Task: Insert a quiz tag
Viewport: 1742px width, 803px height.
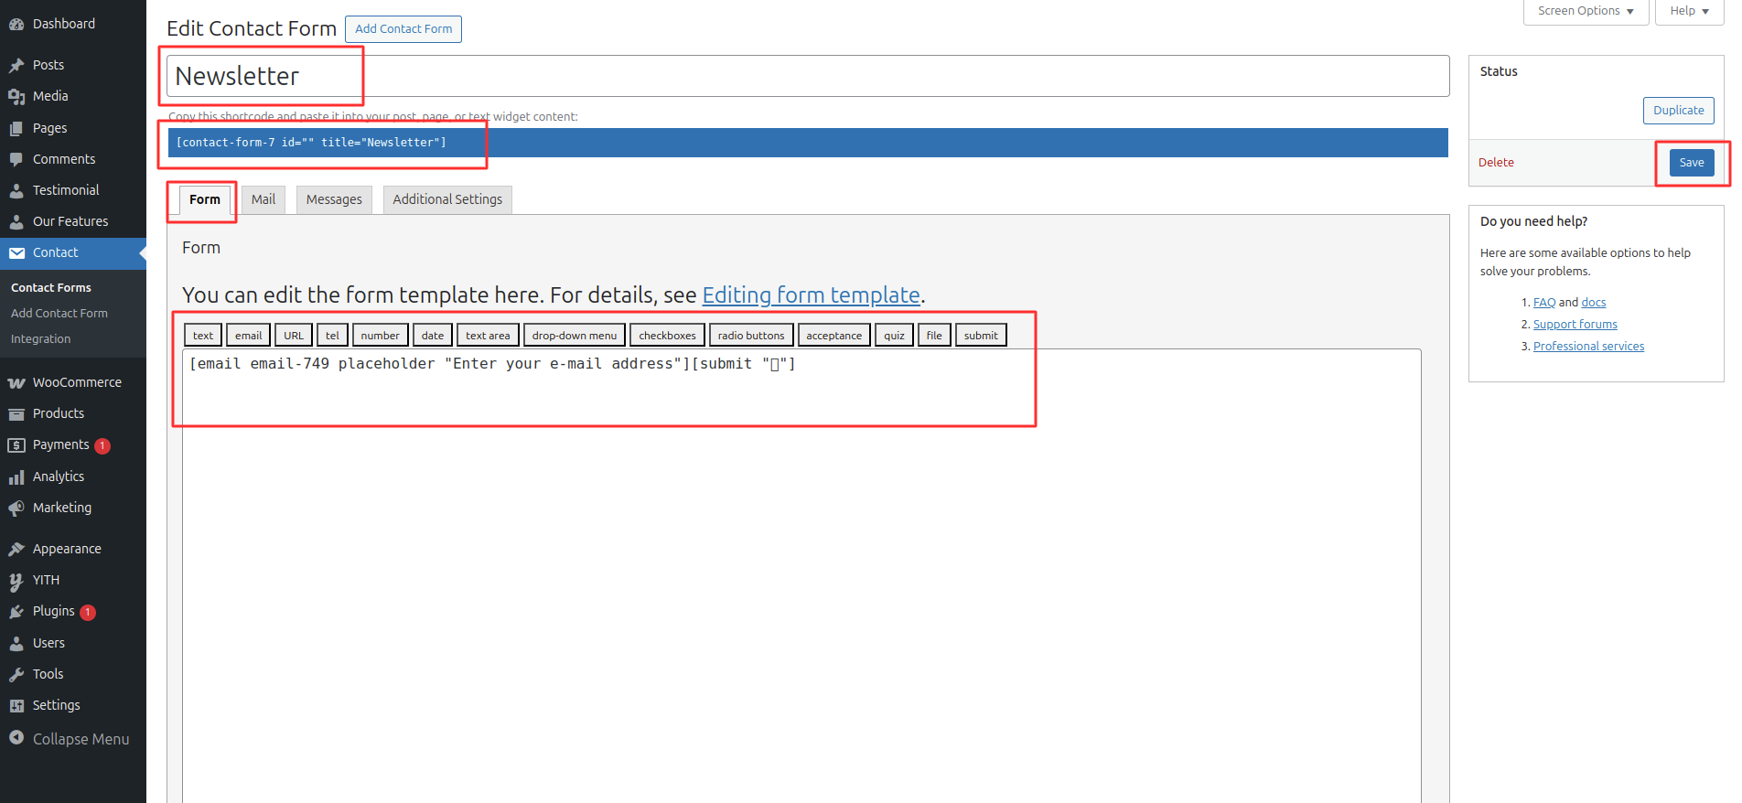Action: coord(894,336)
